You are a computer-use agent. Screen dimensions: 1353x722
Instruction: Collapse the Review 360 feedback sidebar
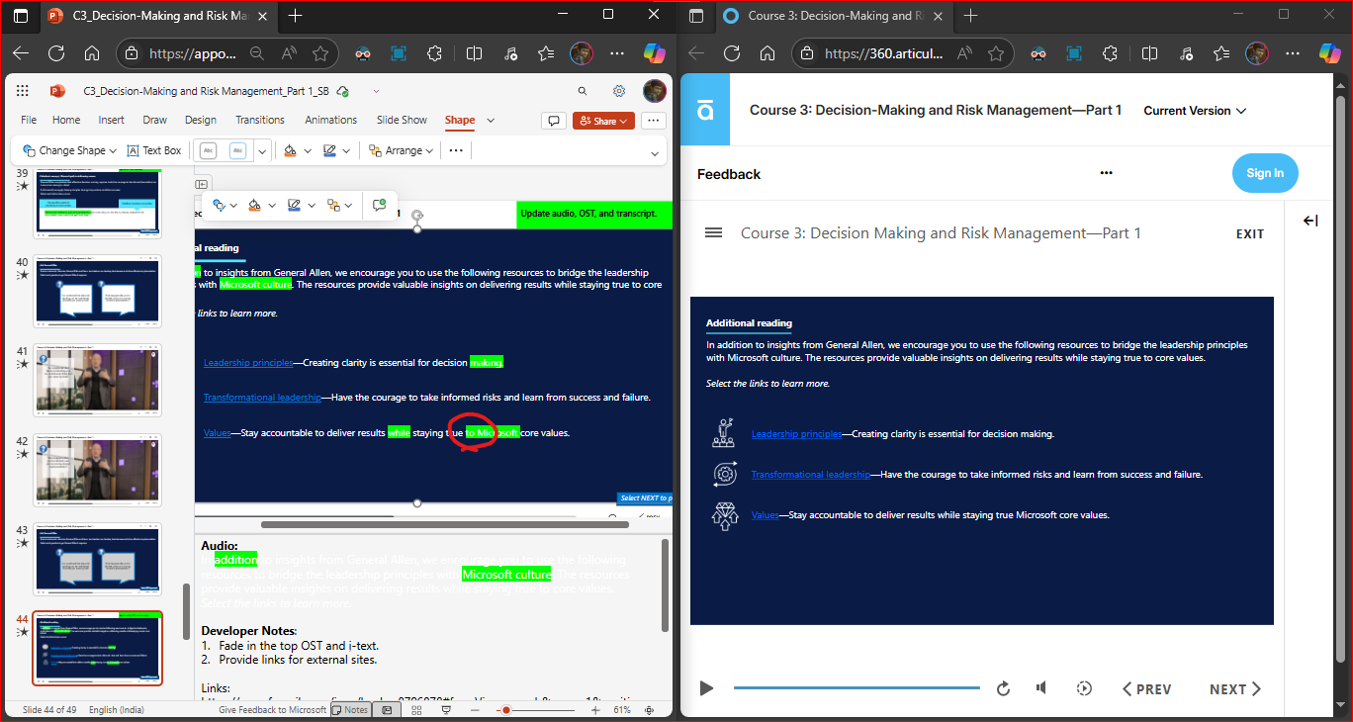click(1310, 221)
